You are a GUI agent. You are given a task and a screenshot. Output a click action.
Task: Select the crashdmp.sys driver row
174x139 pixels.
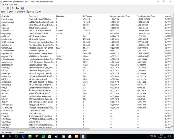[86, 110]
